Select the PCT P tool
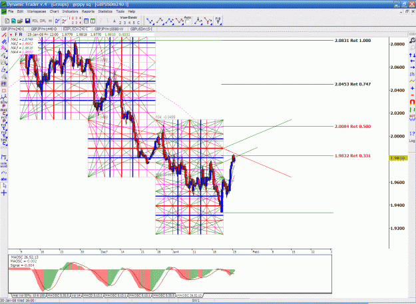Screen dimensions: 416x304 pos(4,119)
